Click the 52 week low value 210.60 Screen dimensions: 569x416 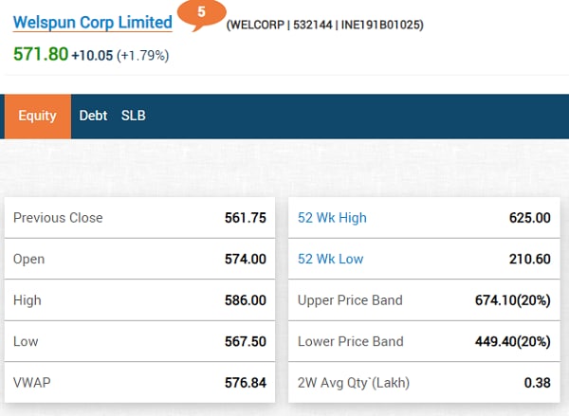coord(529,259)
